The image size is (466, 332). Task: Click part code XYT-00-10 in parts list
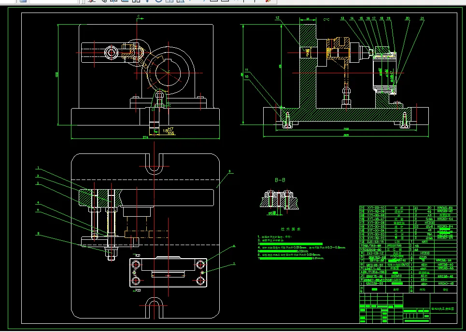point(376,208)
